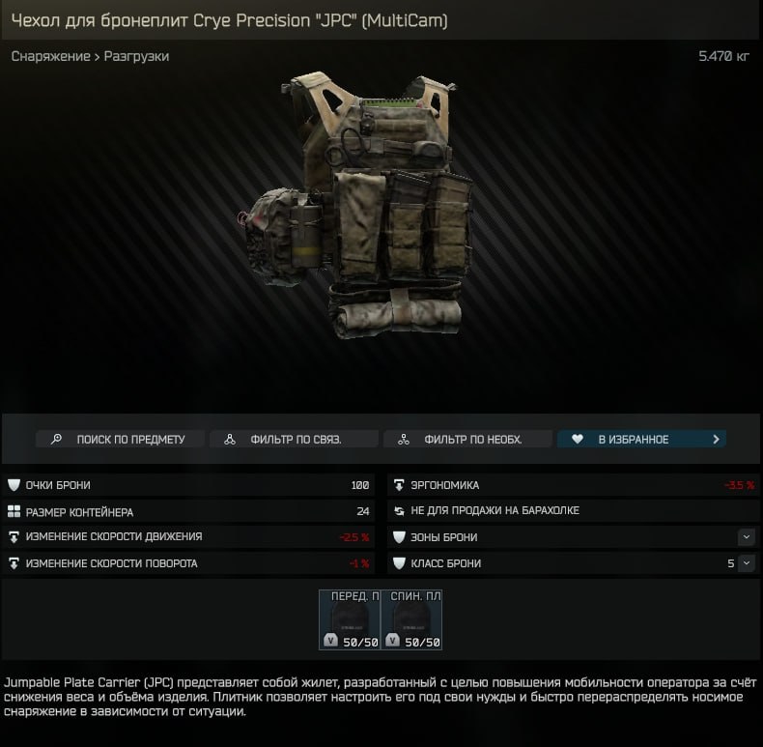The width and height of the screenshot is (763, 747).
Task: Open the favorites button arrow chevron
Action: [716, 439]
